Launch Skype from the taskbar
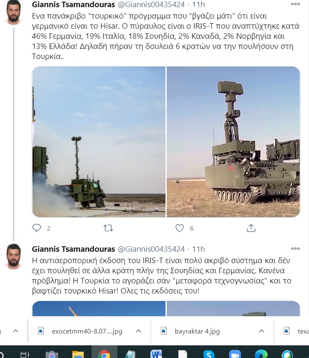309x358 pixels. 208,354
